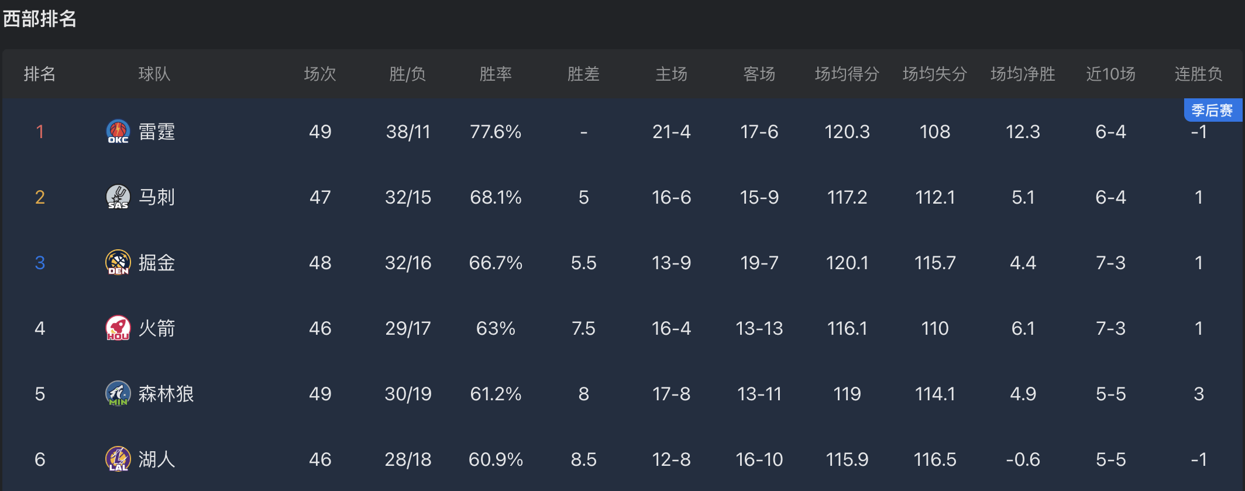Click the Timberwolves MIN team logo
This screenshot has width=1245, height=491.
tap(118, 394)
